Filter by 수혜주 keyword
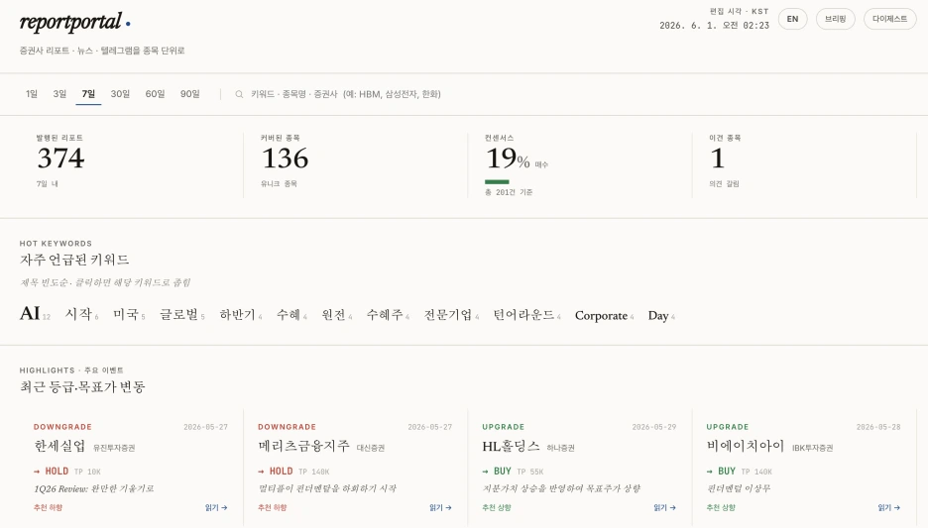The image size is (928, 528). [388, 315]
